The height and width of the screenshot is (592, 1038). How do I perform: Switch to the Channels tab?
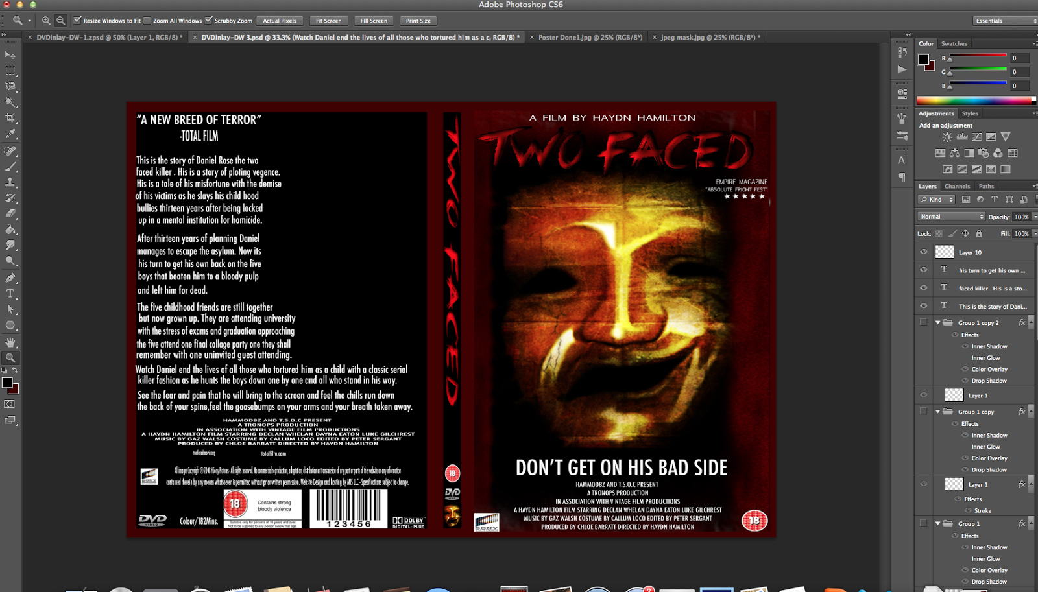click(957, 186)
